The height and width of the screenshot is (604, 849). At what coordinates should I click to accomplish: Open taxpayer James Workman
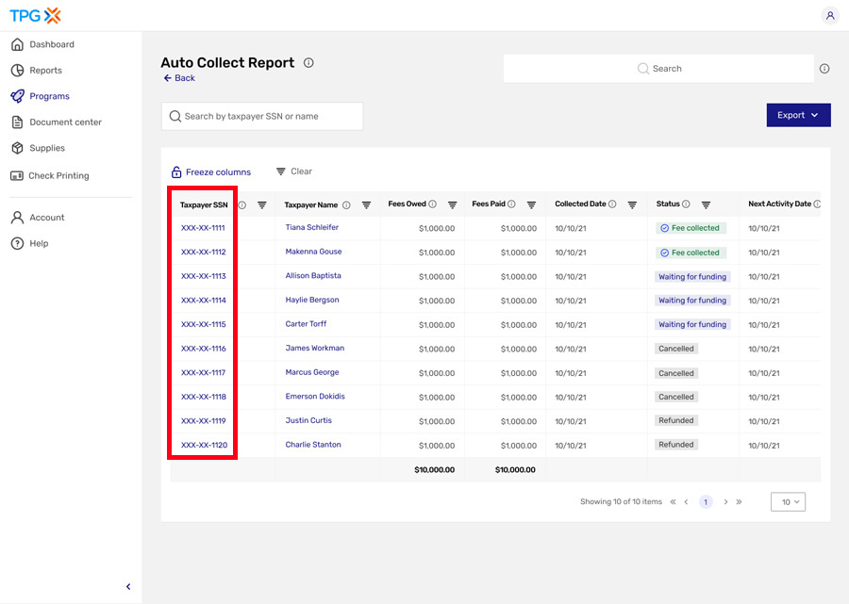(314, 349)
